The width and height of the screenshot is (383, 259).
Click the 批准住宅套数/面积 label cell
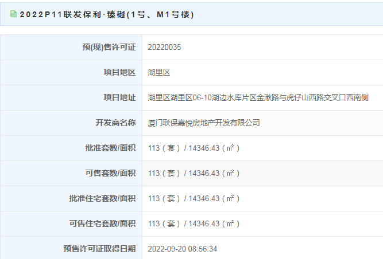point(71,198)
